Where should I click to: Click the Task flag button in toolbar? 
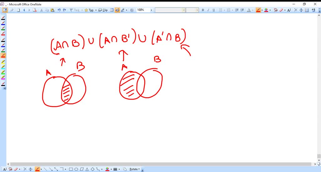(x=75, y=10)
